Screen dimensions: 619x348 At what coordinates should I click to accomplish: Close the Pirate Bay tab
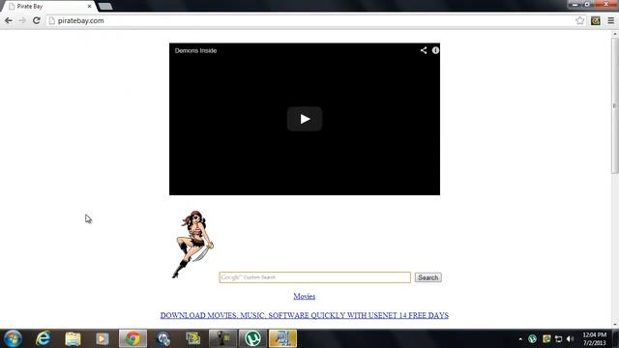tap(89, 7)
